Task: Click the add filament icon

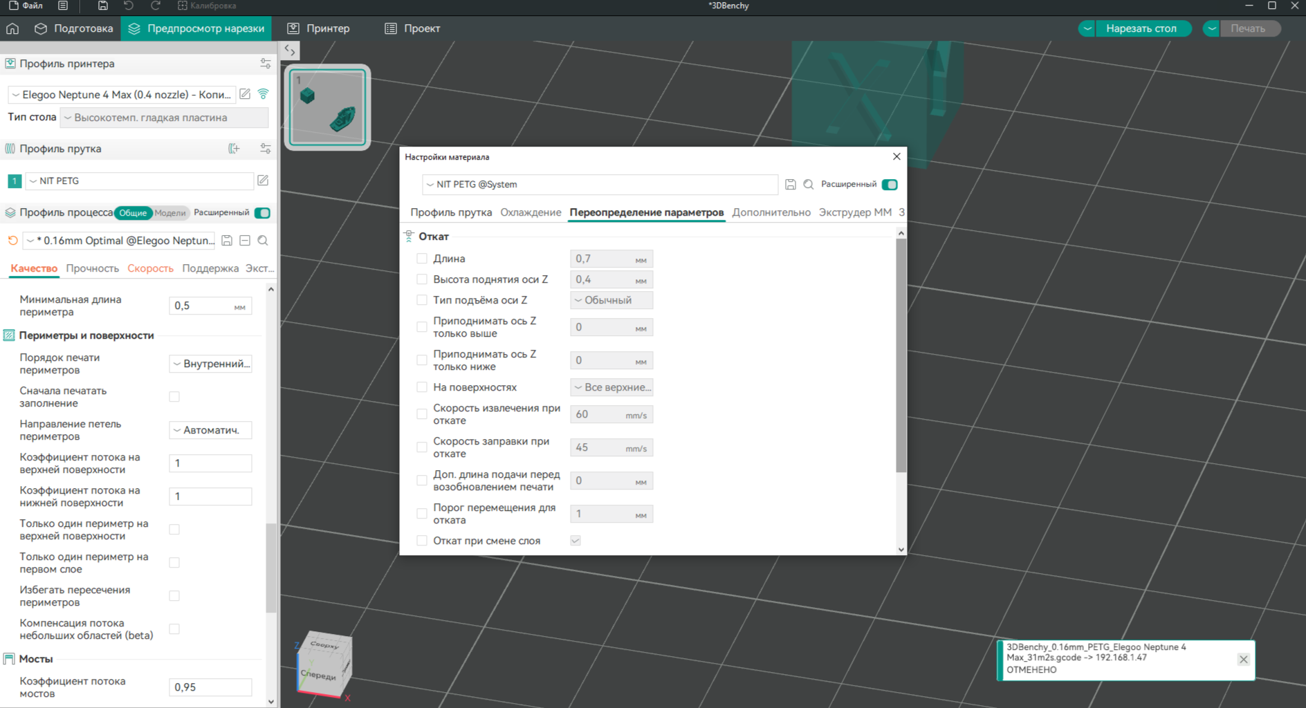Action: tap(234, 149)
